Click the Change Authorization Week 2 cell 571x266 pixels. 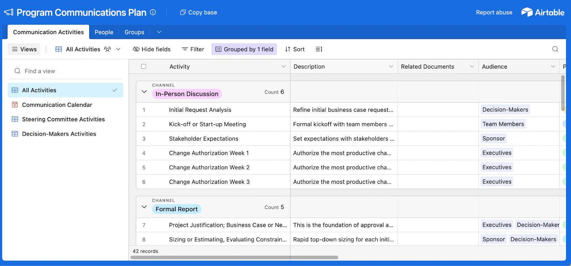coord(213,167)
